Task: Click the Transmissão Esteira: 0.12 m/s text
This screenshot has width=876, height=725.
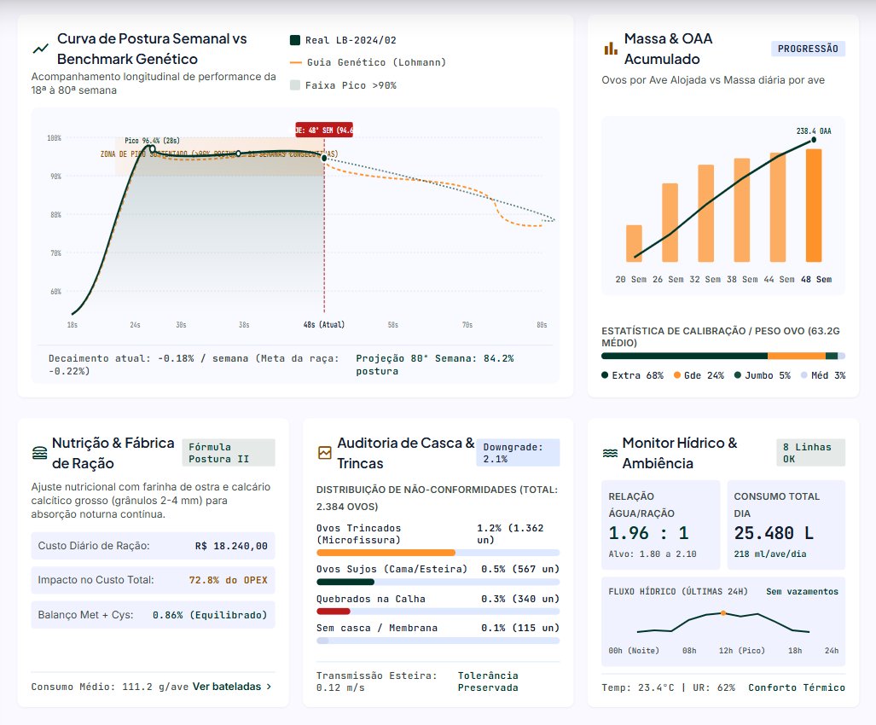Action: 376,681
